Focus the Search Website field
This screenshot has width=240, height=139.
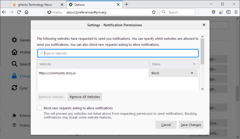coord(118,53)
